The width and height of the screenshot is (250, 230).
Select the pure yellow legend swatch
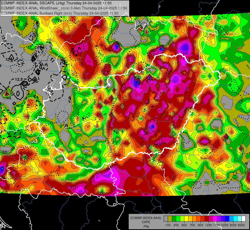tap(186, 219)
